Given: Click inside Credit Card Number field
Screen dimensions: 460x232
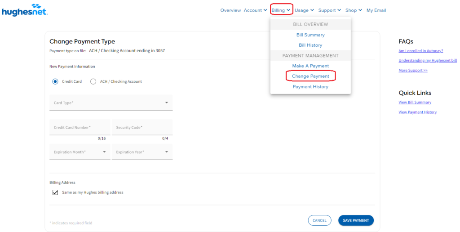Looking at the screenshot, I should pos(80,128).
